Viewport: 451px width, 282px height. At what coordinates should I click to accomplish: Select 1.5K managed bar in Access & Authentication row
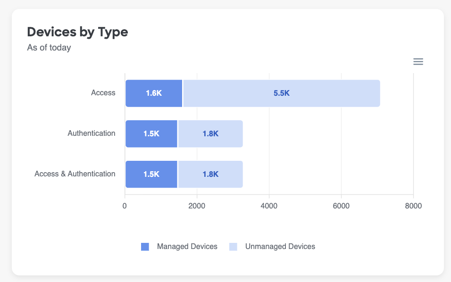pos(151,174)
